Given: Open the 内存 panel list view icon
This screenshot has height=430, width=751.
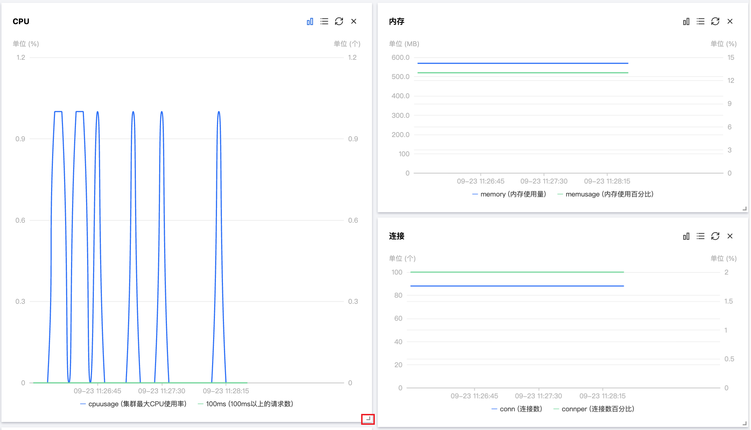Looking at the screenshot, I should point(701,22).
